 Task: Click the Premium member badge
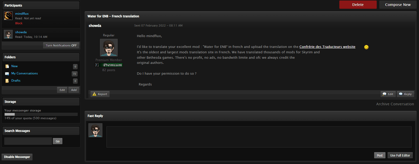[x=109, y=65]
